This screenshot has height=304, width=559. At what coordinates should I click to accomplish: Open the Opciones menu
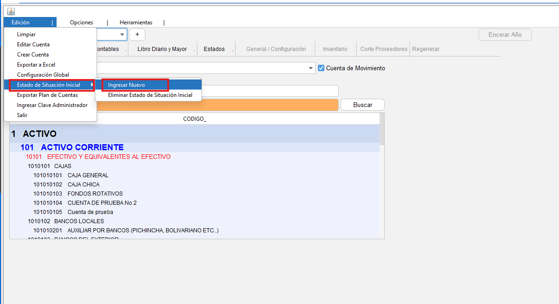(81, 23)
